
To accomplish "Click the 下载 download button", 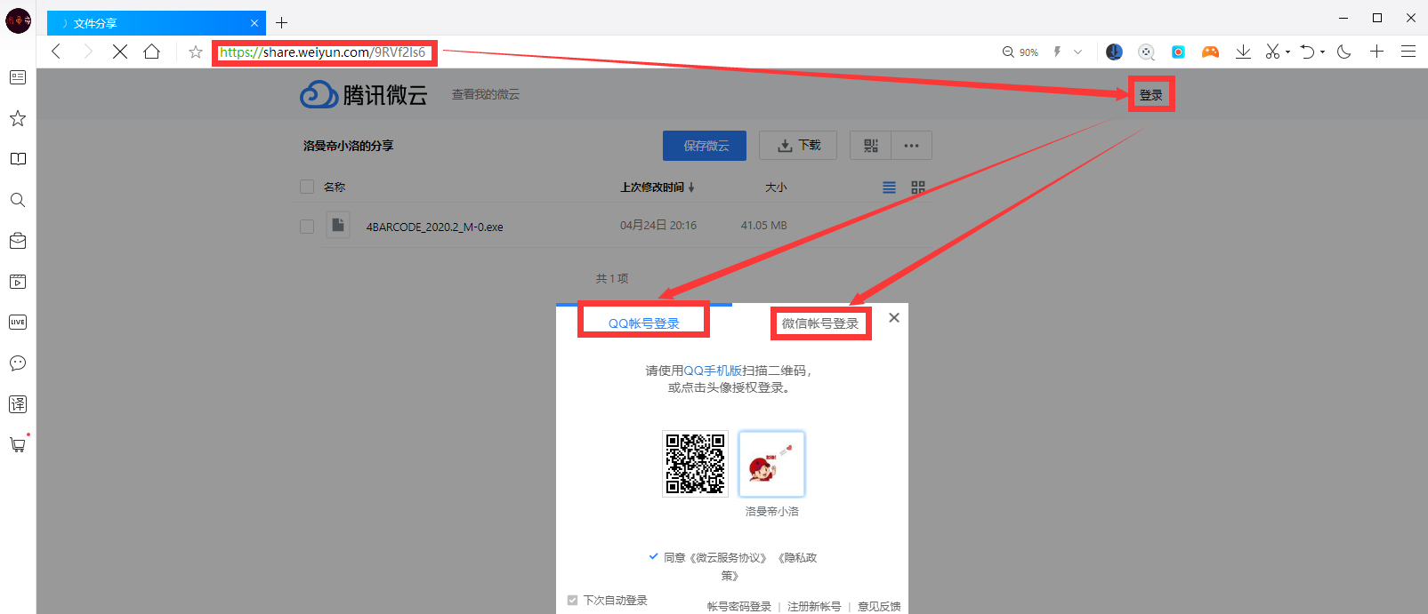I will [798, 146].
